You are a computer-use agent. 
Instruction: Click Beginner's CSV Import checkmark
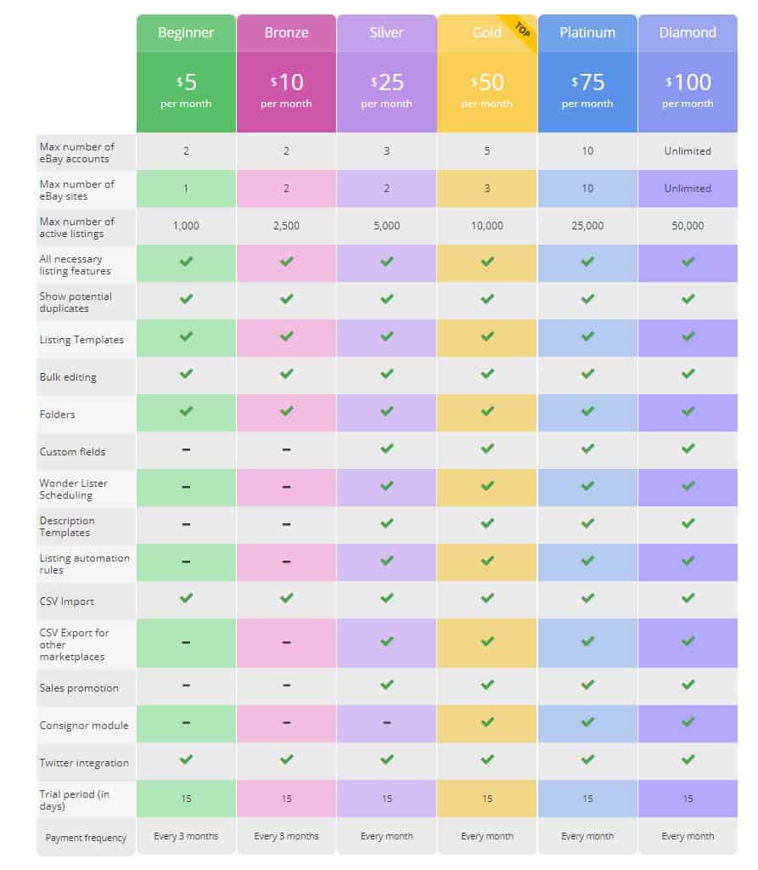click(186, 598)
